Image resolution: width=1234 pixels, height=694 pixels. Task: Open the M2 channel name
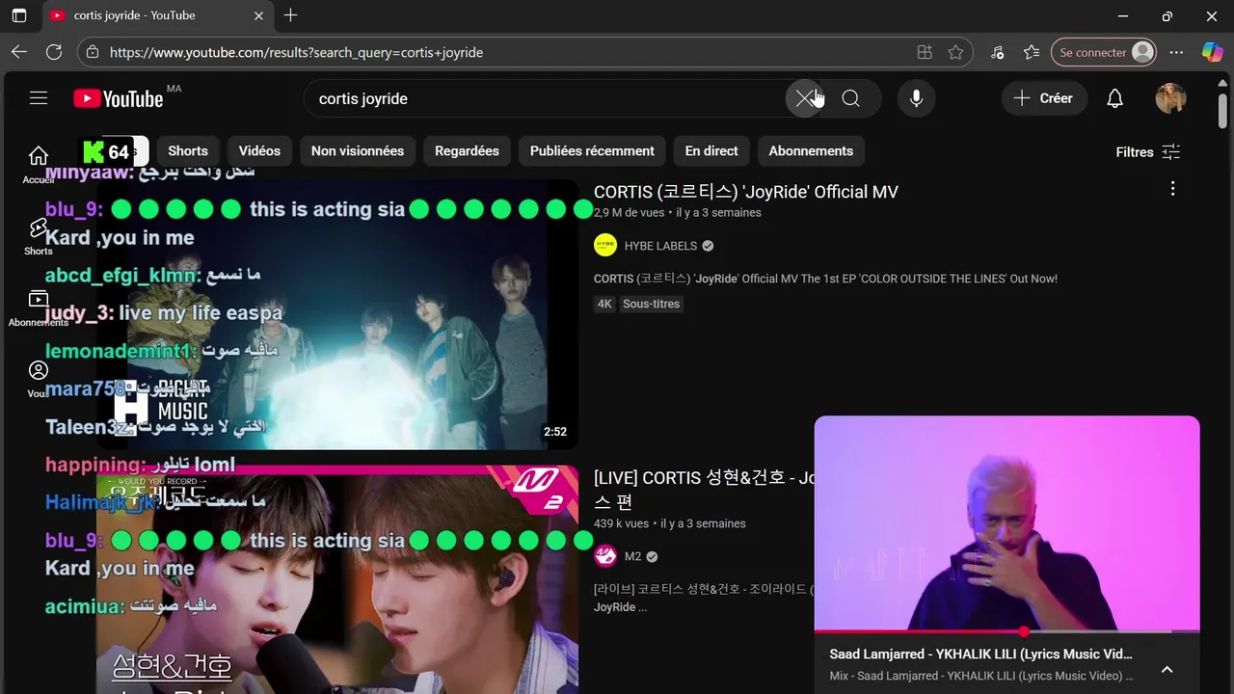(x=632, y=556)
